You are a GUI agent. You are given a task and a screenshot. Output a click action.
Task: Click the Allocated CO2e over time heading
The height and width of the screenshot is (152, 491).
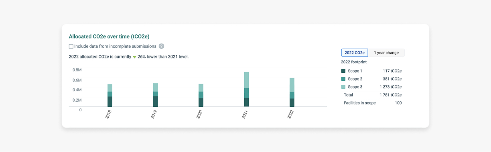(109, 36)
